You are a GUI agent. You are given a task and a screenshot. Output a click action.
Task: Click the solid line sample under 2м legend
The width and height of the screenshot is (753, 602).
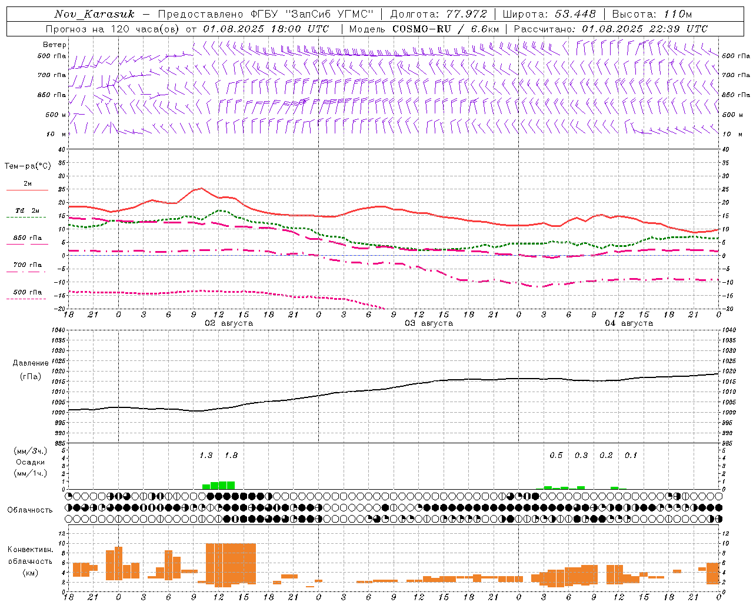[27, 190]
